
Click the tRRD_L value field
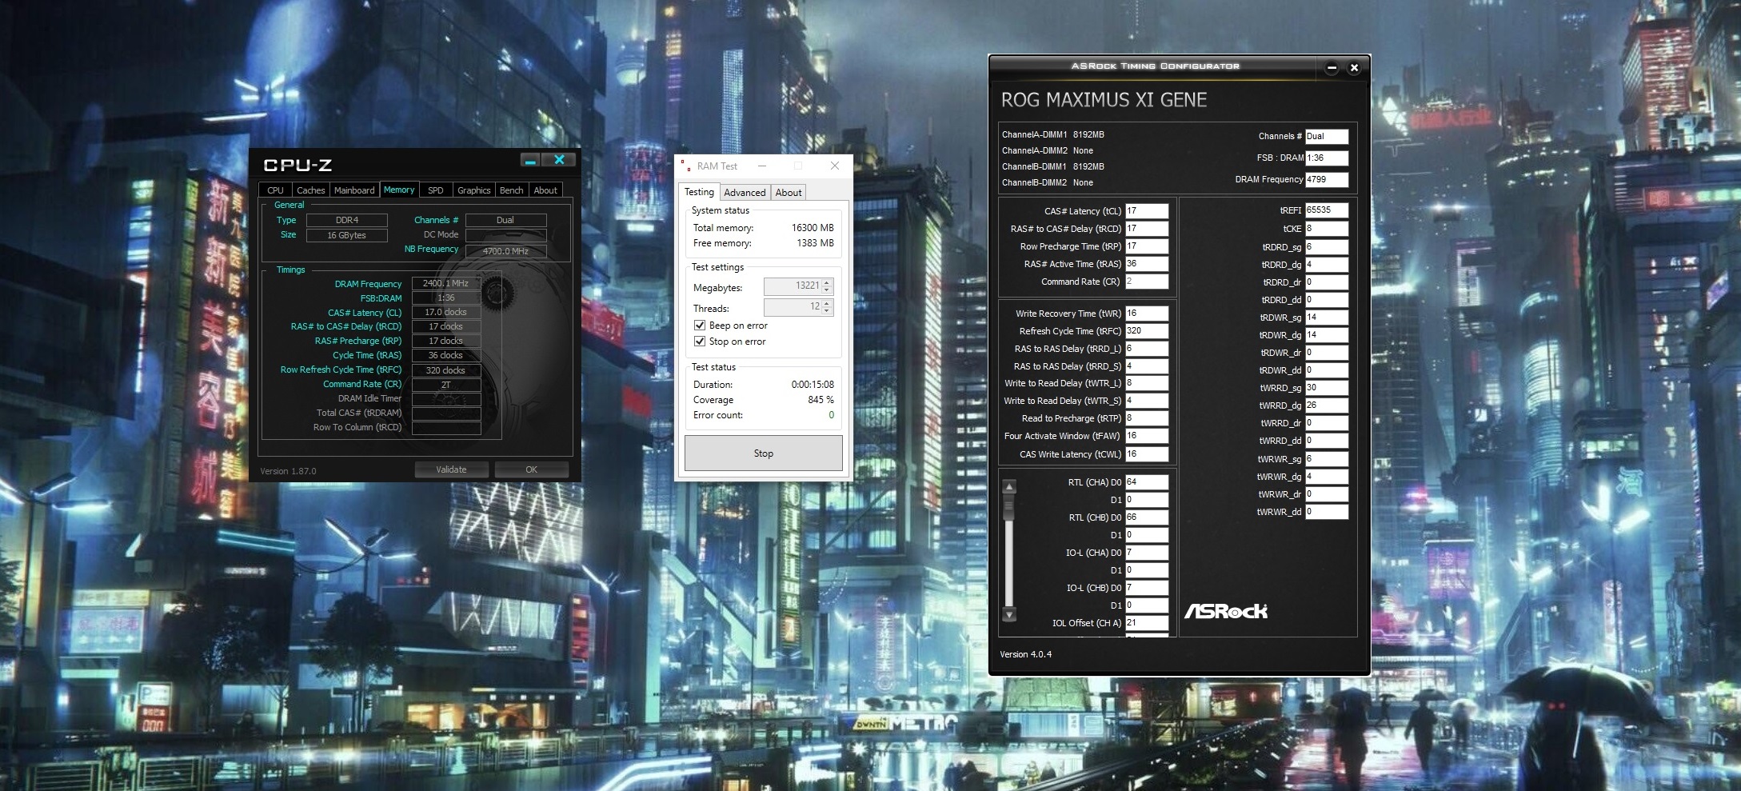click(1147, 349)
